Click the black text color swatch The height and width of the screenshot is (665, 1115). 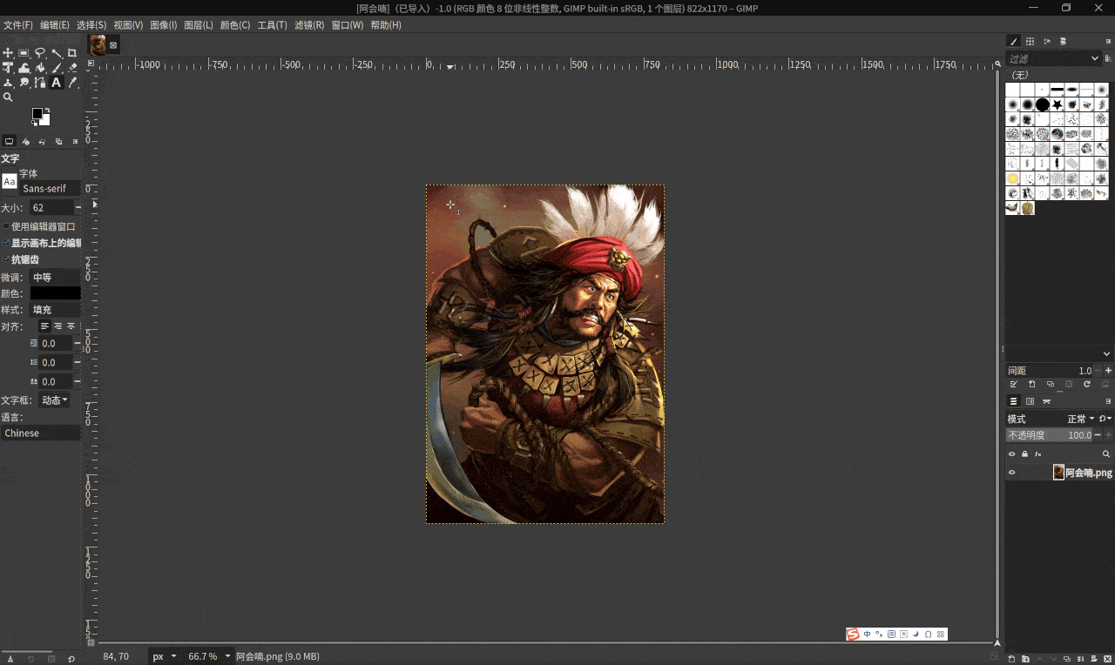click(55, 293)
